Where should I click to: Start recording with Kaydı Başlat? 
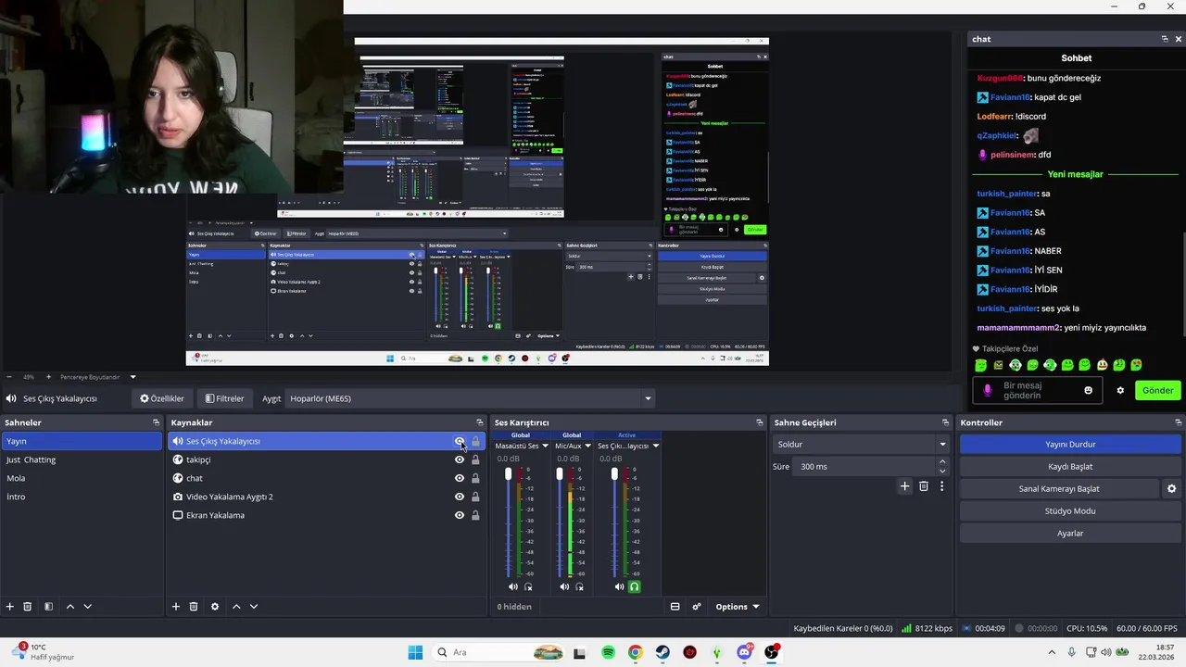pos(1070,466)
